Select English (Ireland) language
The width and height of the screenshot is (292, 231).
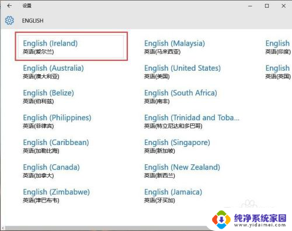point(71,47)
